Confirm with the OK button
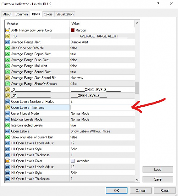 (x=116, y=190)
